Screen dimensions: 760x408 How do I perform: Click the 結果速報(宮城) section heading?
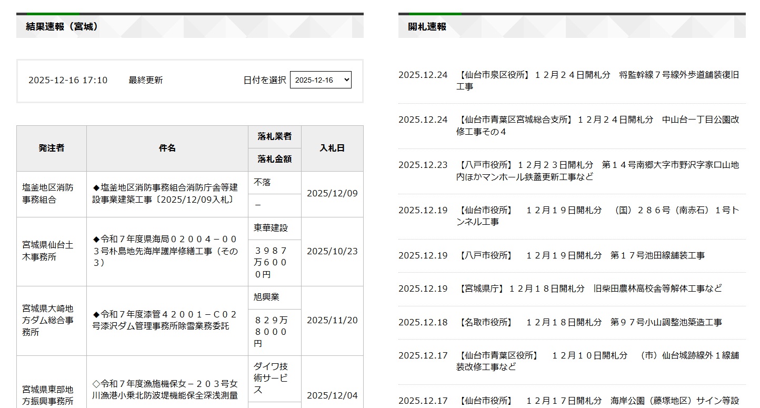coord(62,26)
